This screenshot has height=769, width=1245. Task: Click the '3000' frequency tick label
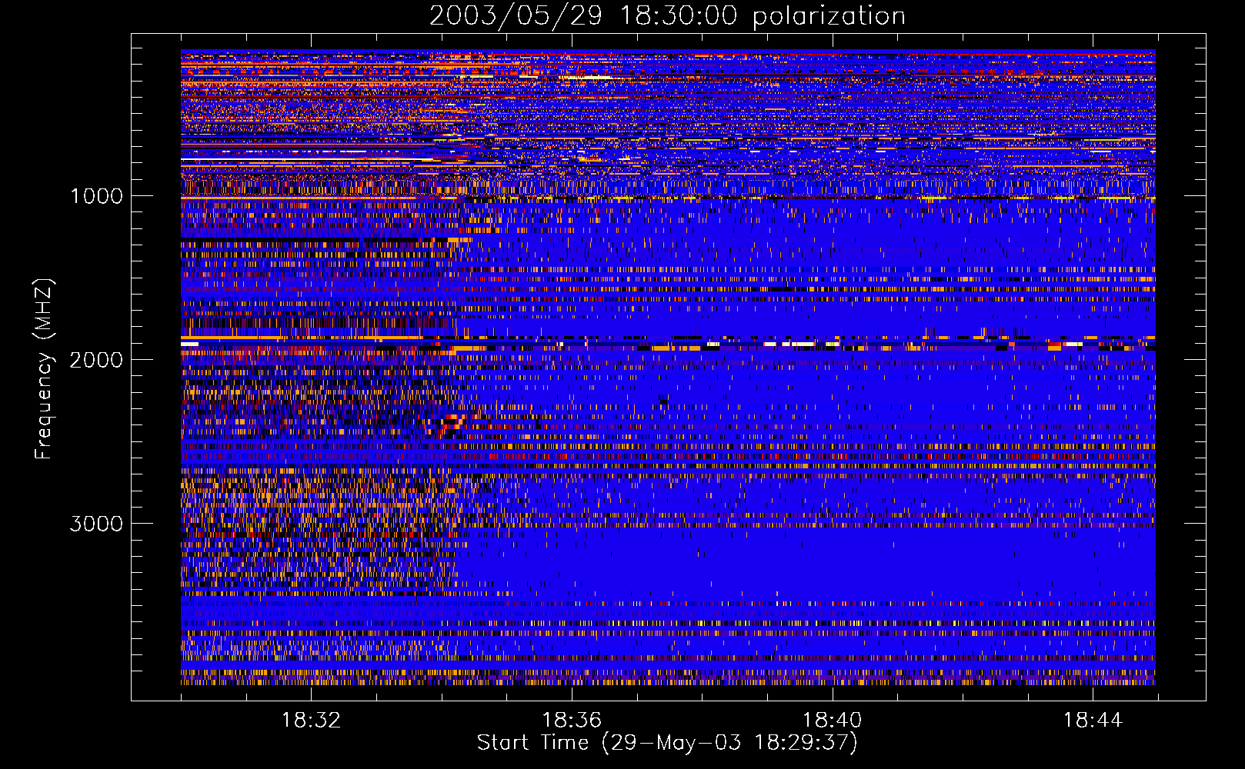pos(96,523)
